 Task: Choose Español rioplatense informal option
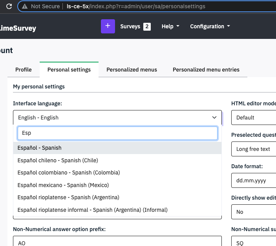92,210
